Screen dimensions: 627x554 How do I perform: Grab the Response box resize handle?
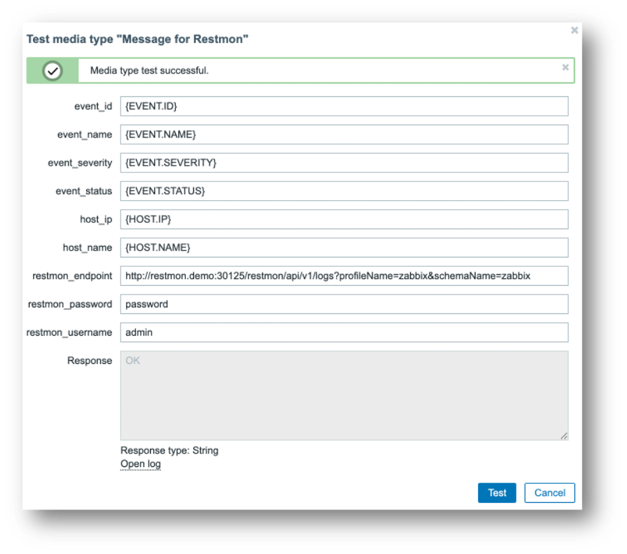[x=564, y=436]
